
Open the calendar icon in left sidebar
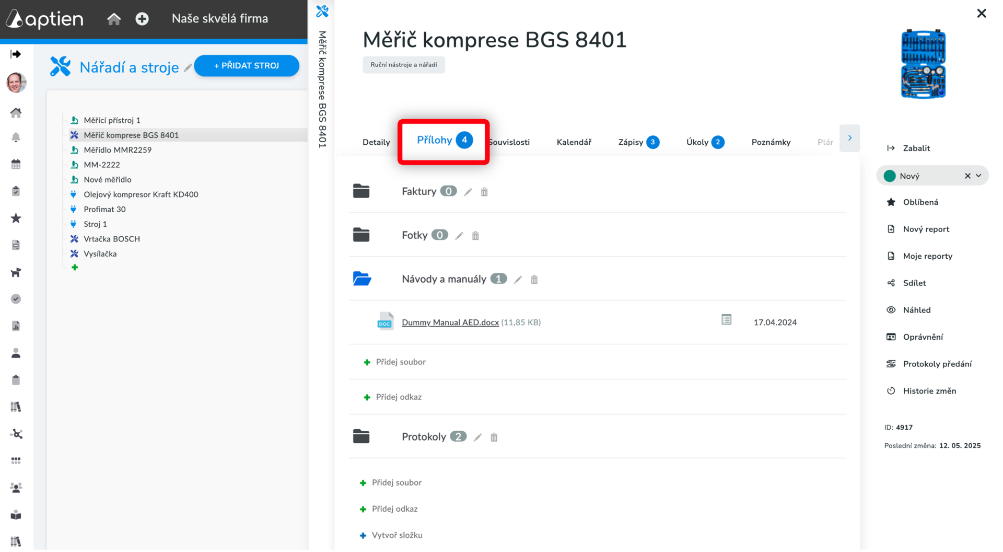point(16,164)
